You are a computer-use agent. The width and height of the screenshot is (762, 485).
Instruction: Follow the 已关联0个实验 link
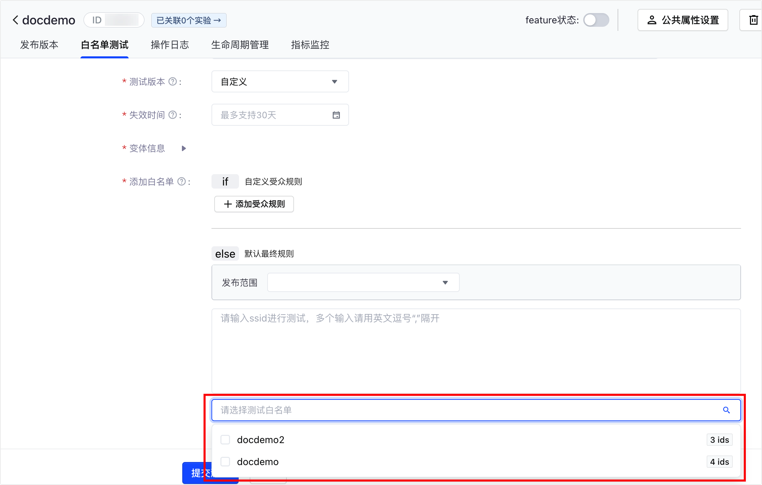coord(189,20)
